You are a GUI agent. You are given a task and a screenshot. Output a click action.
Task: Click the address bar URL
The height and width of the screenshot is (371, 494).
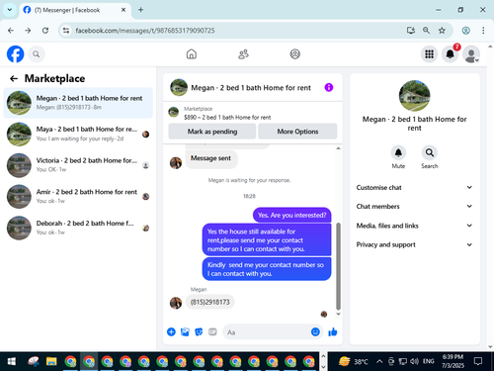[145, 31]
